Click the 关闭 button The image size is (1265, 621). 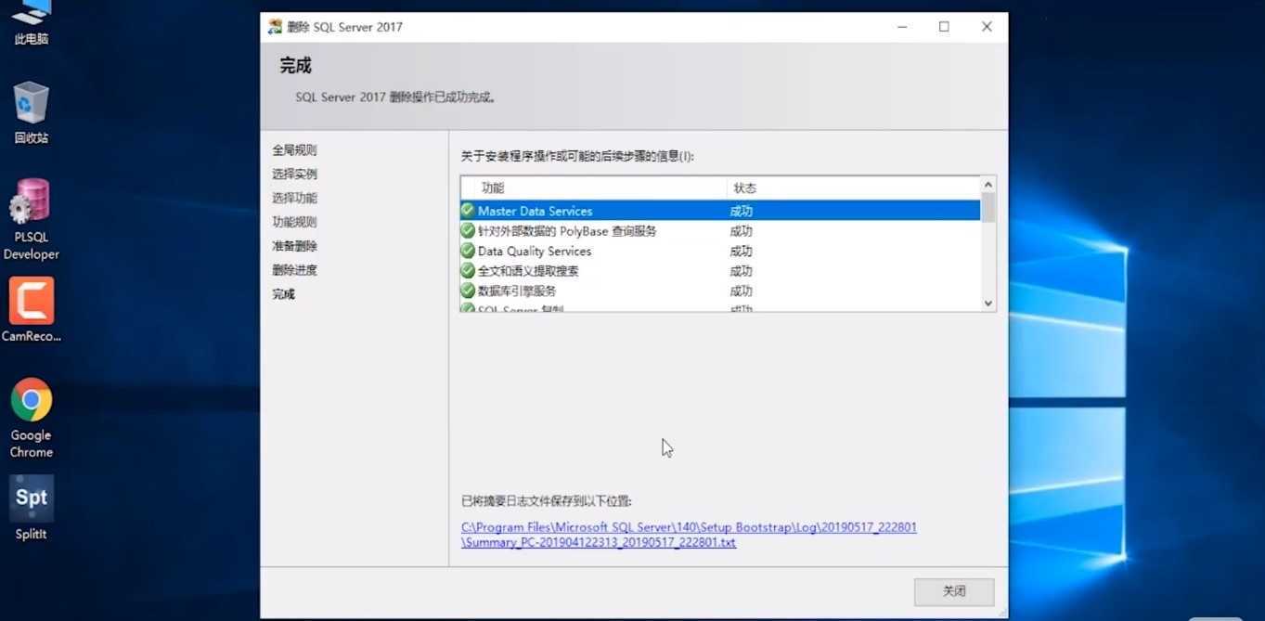click(x=954, y=591)
